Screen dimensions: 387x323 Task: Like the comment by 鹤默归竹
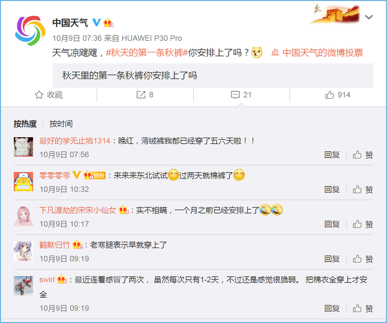point(363,259)
